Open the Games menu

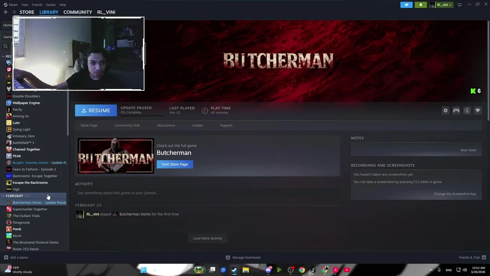51,5
